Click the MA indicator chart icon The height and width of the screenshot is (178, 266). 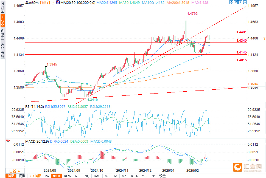58,2
